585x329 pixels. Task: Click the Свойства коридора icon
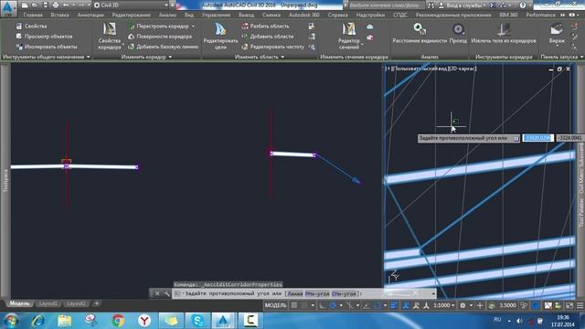(x=110, y=28)
